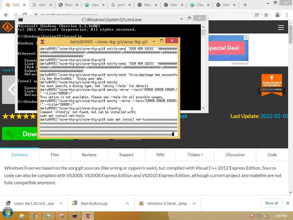The height and width of the screenshot is (220, 293).
Task: Switch to the xterm taskbar button
Action: tap(88, 216)
